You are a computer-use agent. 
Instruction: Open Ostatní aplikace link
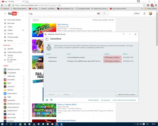94,100
